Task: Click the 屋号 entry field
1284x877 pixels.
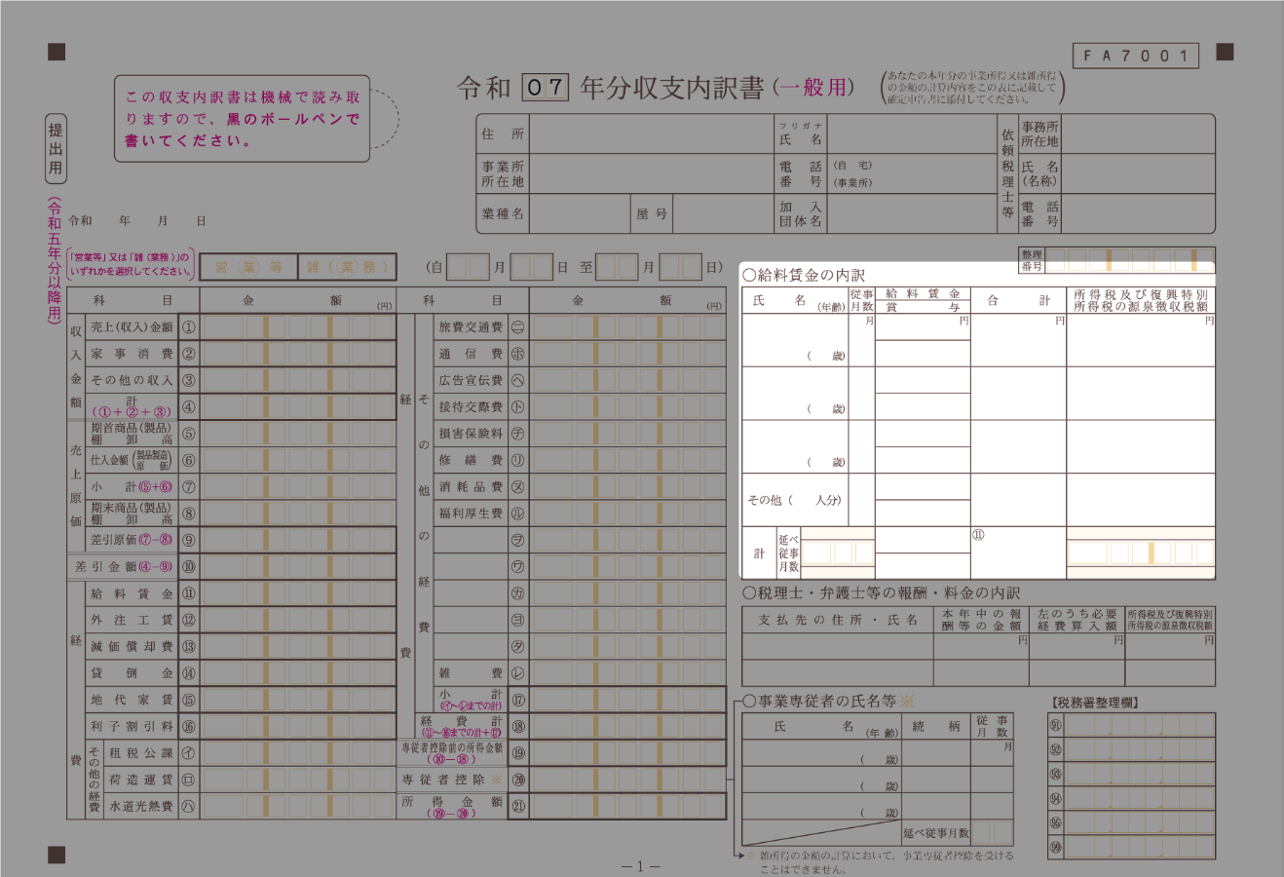Action: coord(721,213)
